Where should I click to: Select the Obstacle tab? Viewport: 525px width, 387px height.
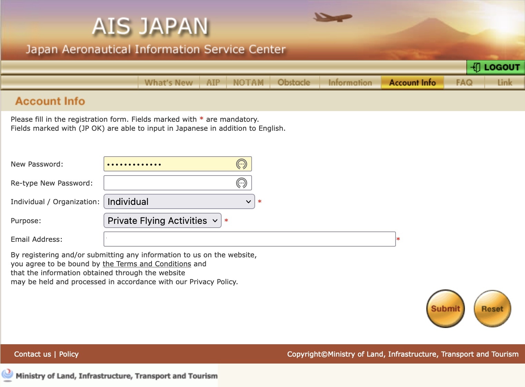tap(294, 83)
